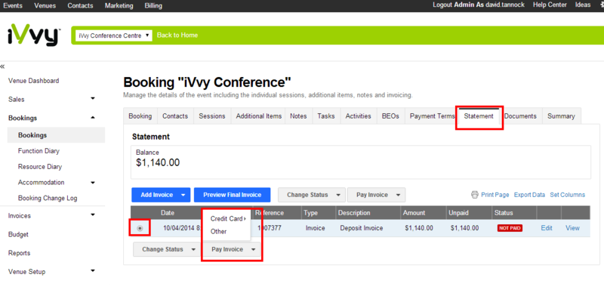Screen dimensions: 604x299
Task: Open Budget in sidebar
Action: [x=18, y=234]
